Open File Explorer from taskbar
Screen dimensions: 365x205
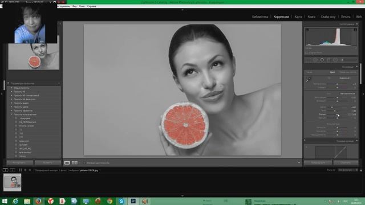pyautogui.click(x=27, y=201)
